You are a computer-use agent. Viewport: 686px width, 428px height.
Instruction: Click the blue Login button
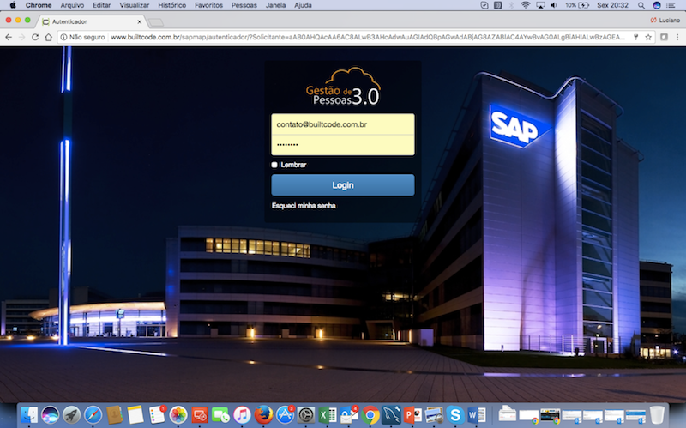tap(342, 185)
